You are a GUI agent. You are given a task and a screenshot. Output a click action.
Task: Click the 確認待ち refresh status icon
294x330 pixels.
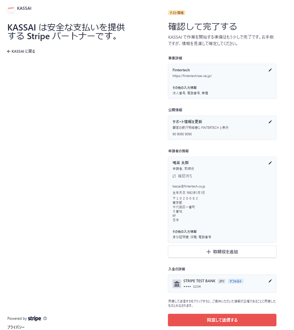[174, 176]
